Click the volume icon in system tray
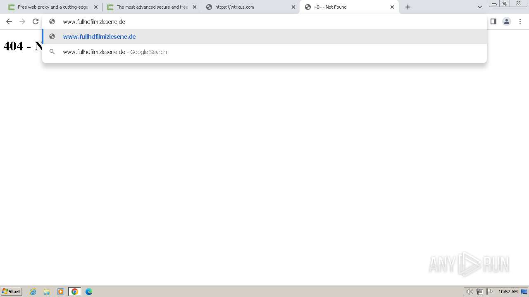The width and height of the screenshot is (529, 297). [470, 292]
